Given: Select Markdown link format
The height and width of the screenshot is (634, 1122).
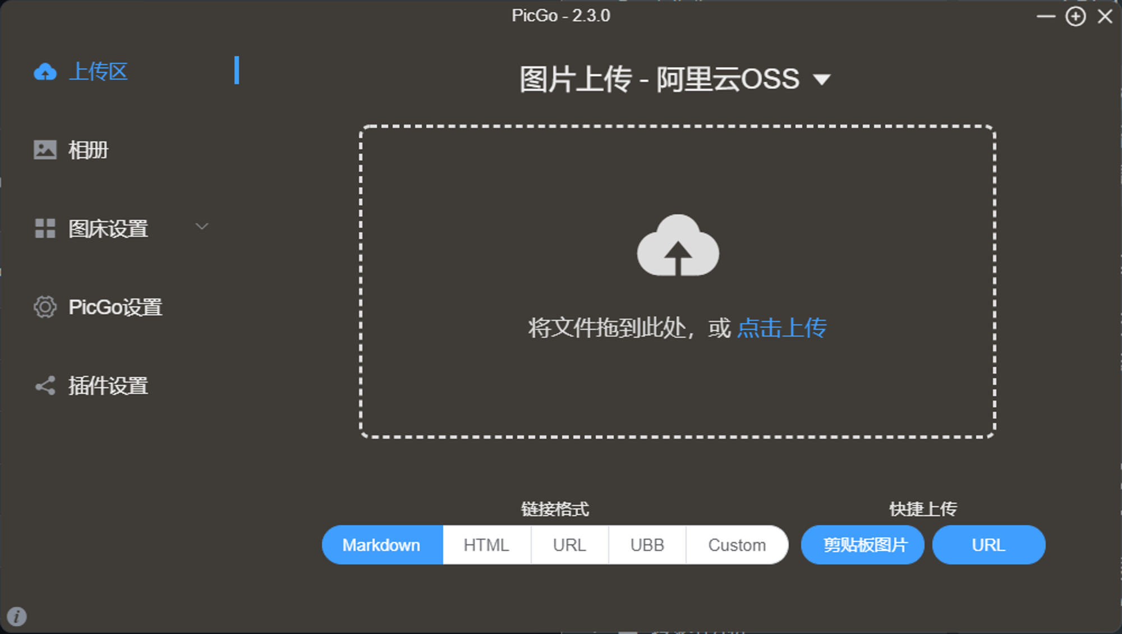Looking at the screenshot, I should pyautogui.click(x=382, y=545).
